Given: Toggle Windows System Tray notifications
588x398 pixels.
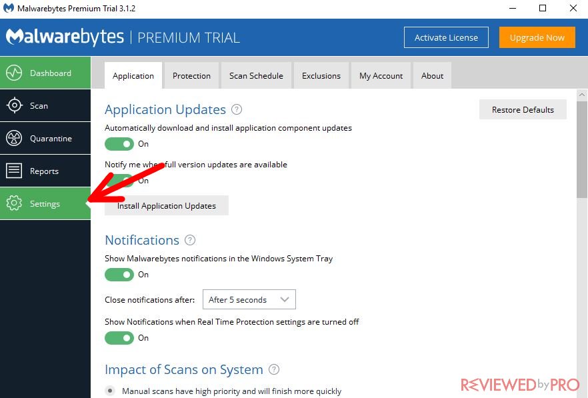Looking at the screenshot, I should [119, 275].
